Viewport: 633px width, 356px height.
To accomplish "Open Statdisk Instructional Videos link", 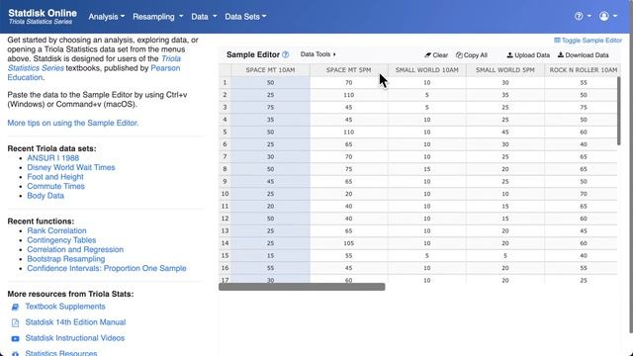I will coord(75,338).
